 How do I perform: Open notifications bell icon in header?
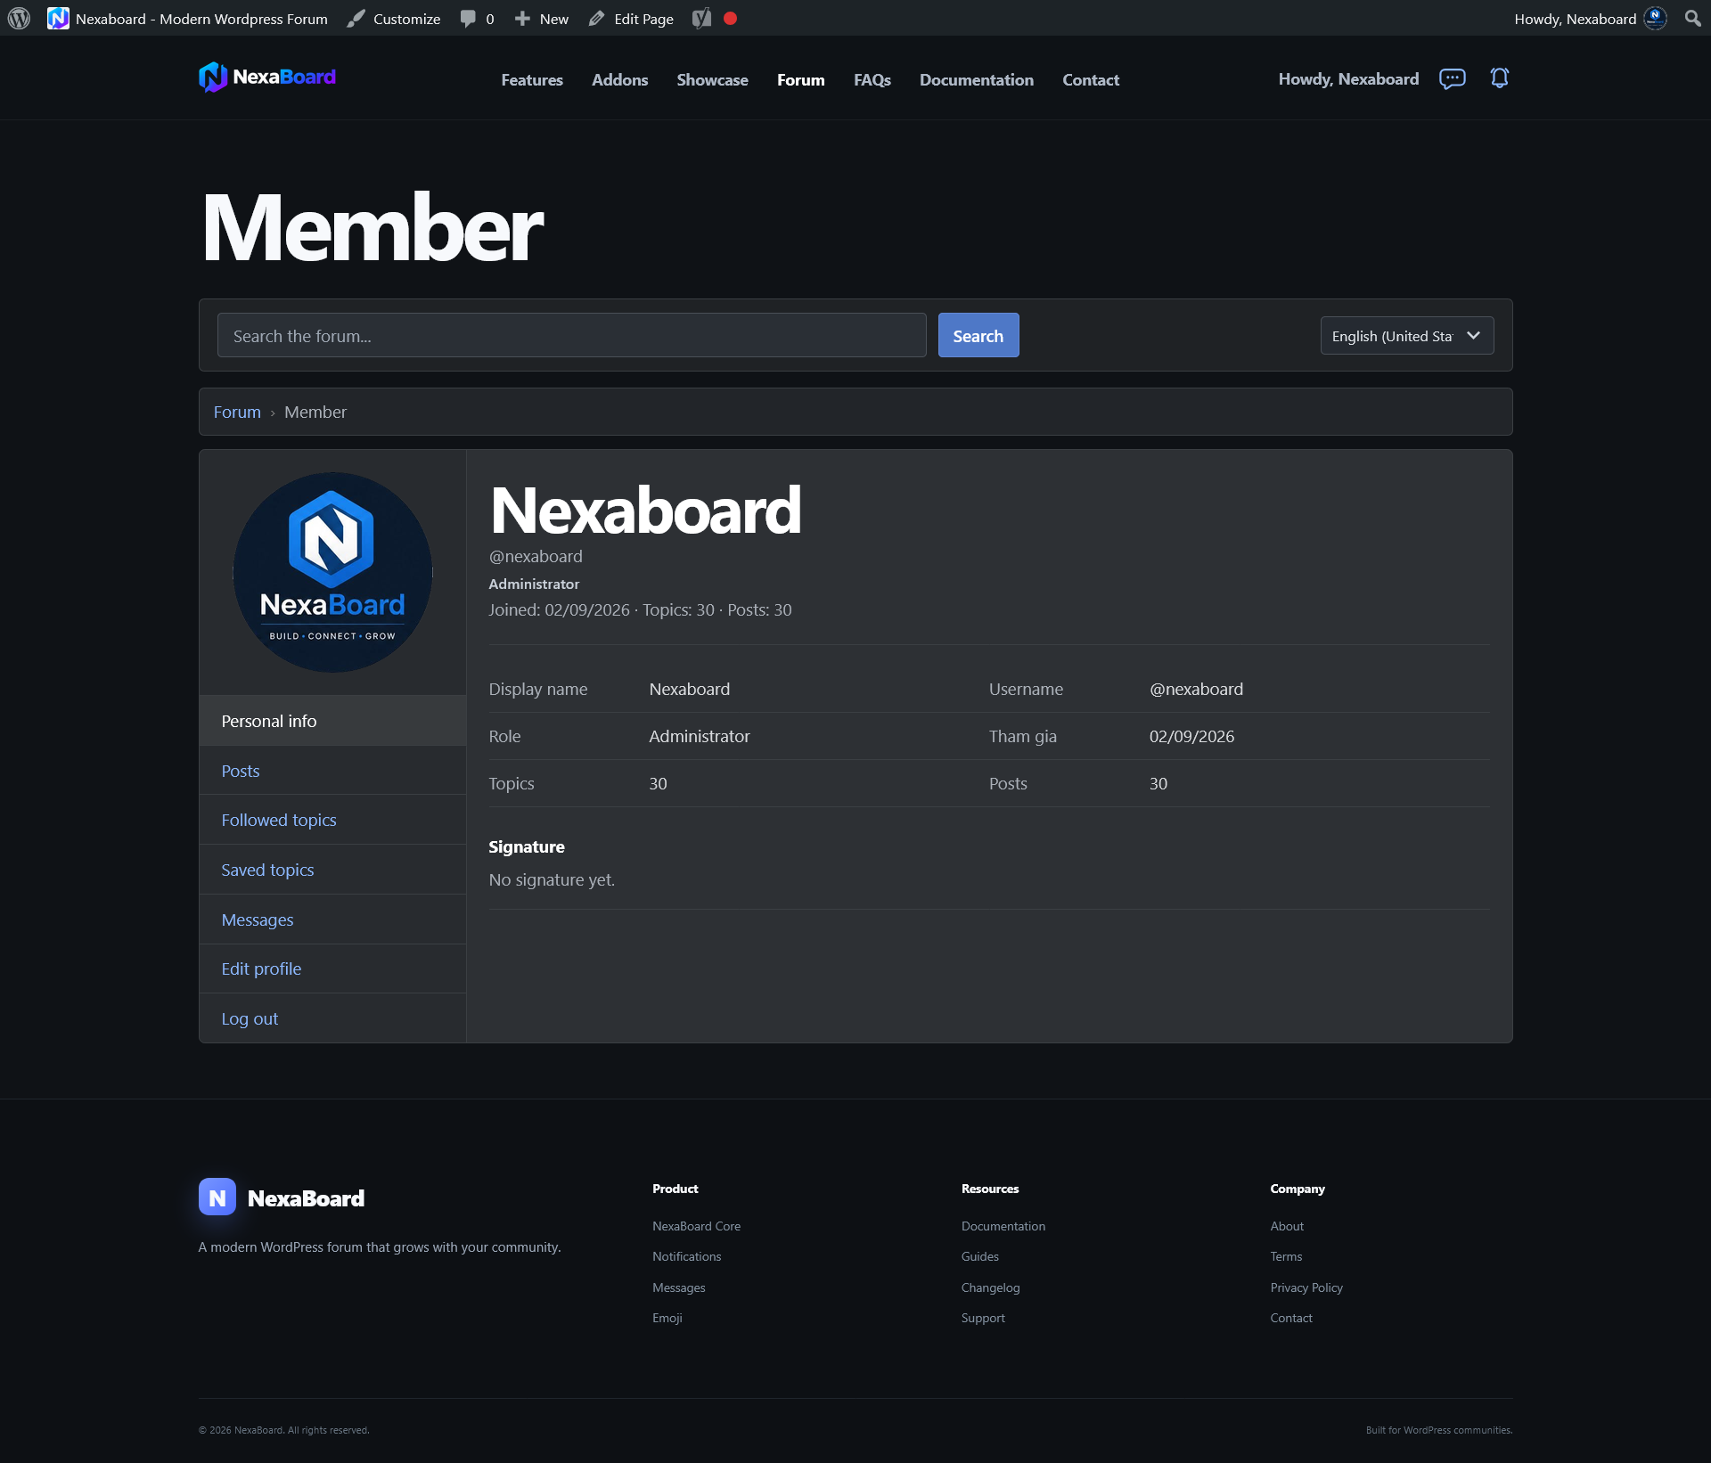1500,78
